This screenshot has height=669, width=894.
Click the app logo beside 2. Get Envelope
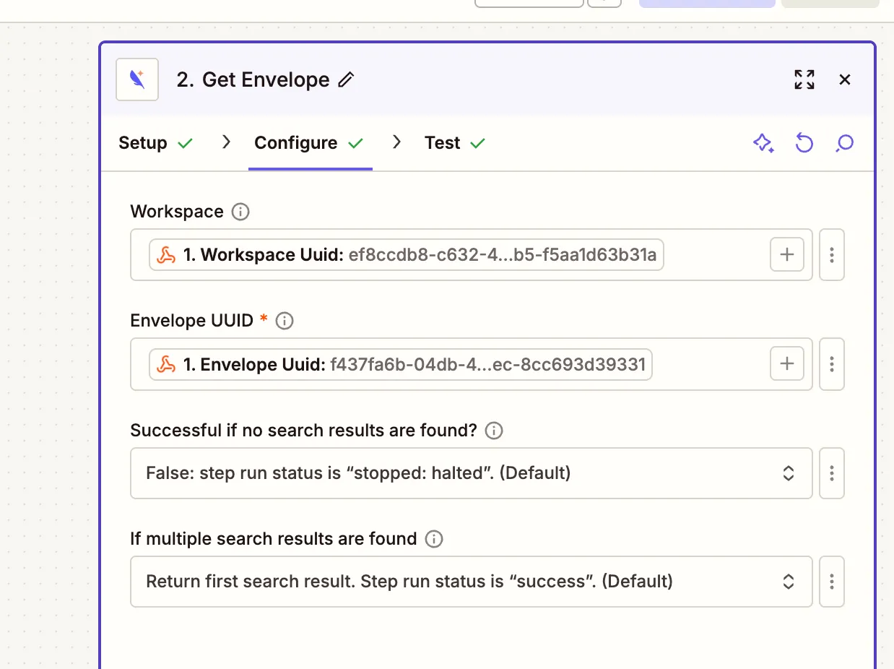pyautogui.click(x=136, y=79)
